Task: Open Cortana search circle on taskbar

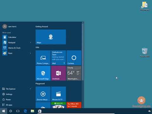Action: pyautogui.click(x=11, y=111)
